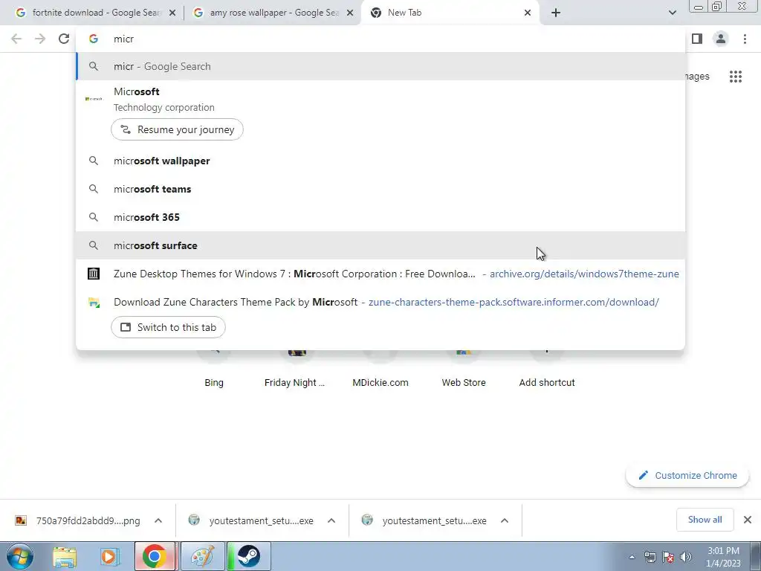Close the amy rose wallpaper tab
The height and width of the screenshot is (571, 761).
point(350,13)
